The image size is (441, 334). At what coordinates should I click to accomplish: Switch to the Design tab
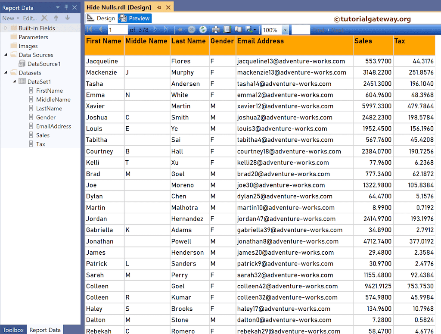(x=102, y=19)
